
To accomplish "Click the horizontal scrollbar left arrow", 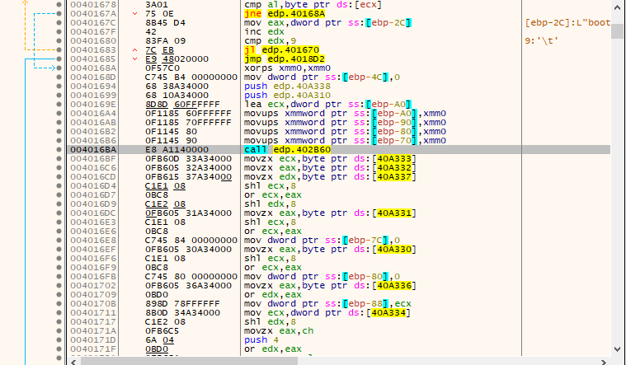I will [73, 362].
